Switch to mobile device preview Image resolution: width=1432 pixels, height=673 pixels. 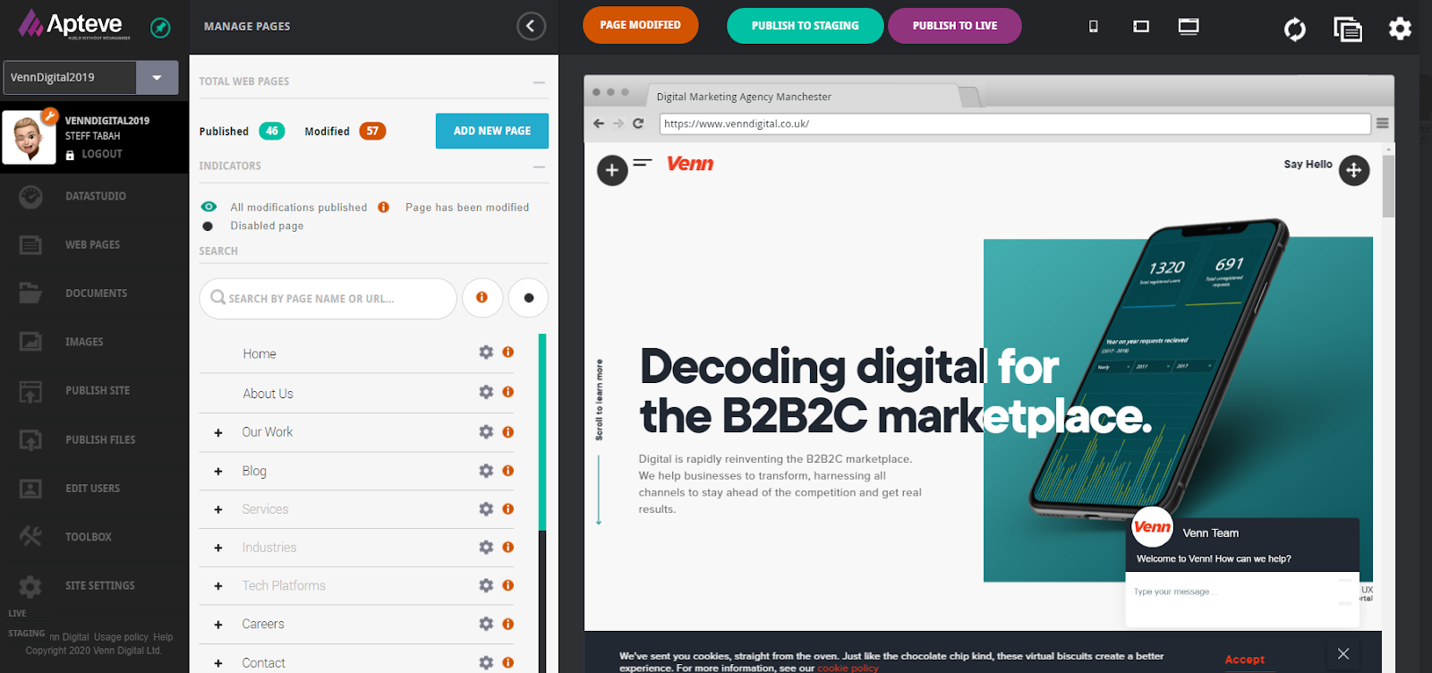point(1093,26)
